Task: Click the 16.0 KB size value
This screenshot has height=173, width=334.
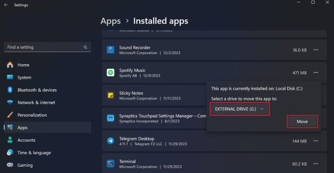Action: click(300, 50)
